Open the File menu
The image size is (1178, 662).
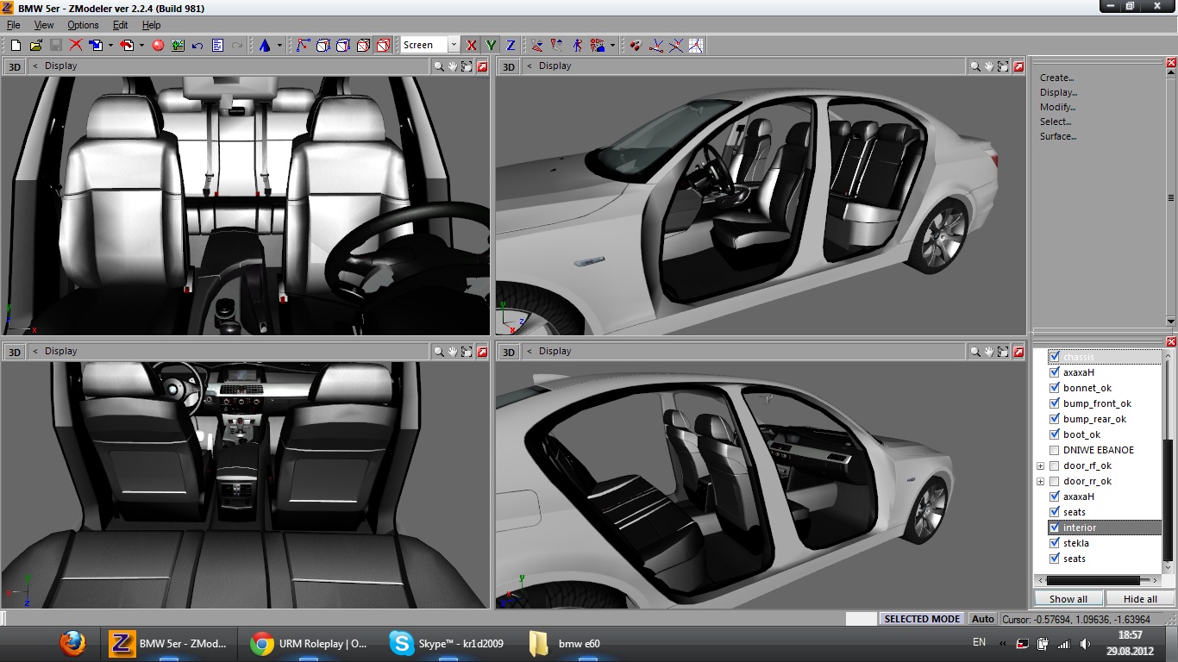[13, 25]
